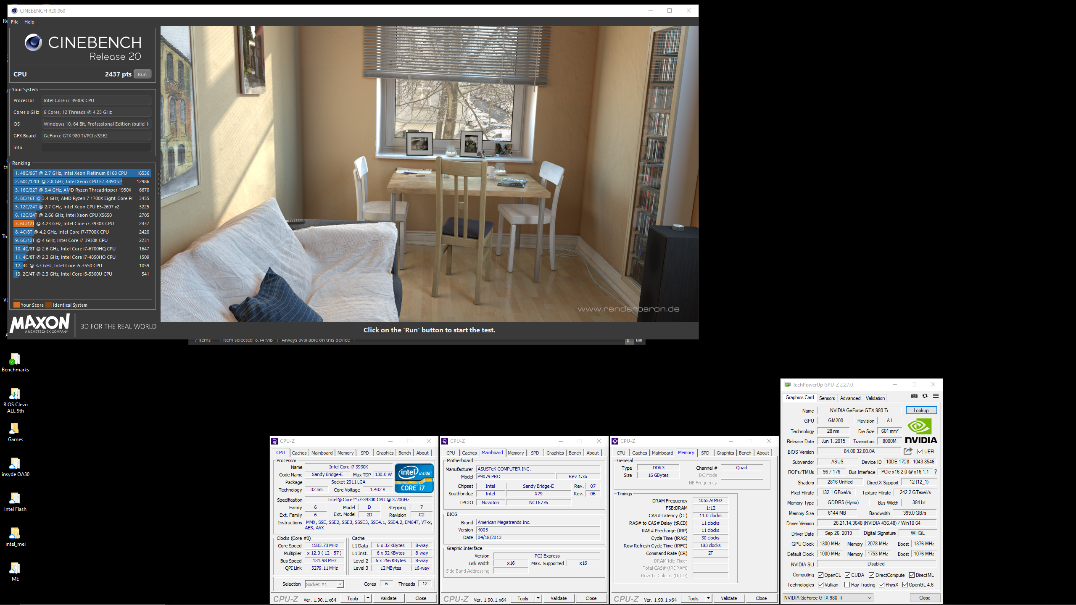The image size is (1076, 605).
Task: Open the Caches tab in the CPU-Z Processor window
Action: point(299,452)
